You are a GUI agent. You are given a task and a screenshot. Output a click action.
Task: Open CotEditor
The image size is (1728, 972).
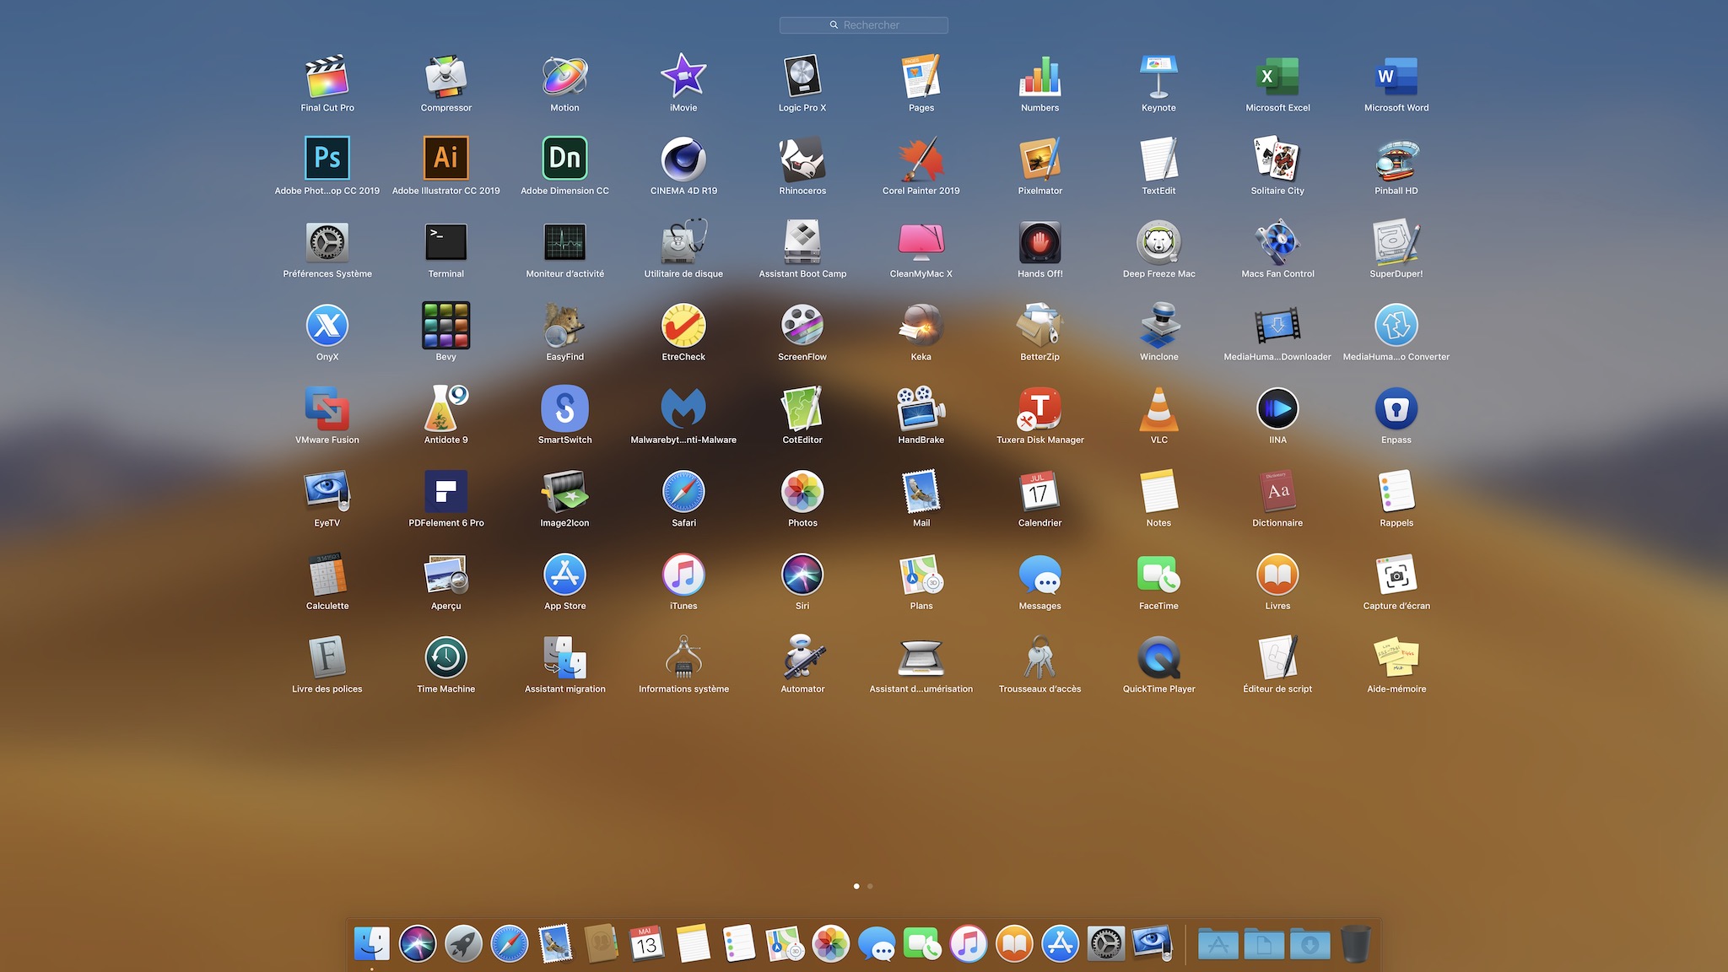802,408
